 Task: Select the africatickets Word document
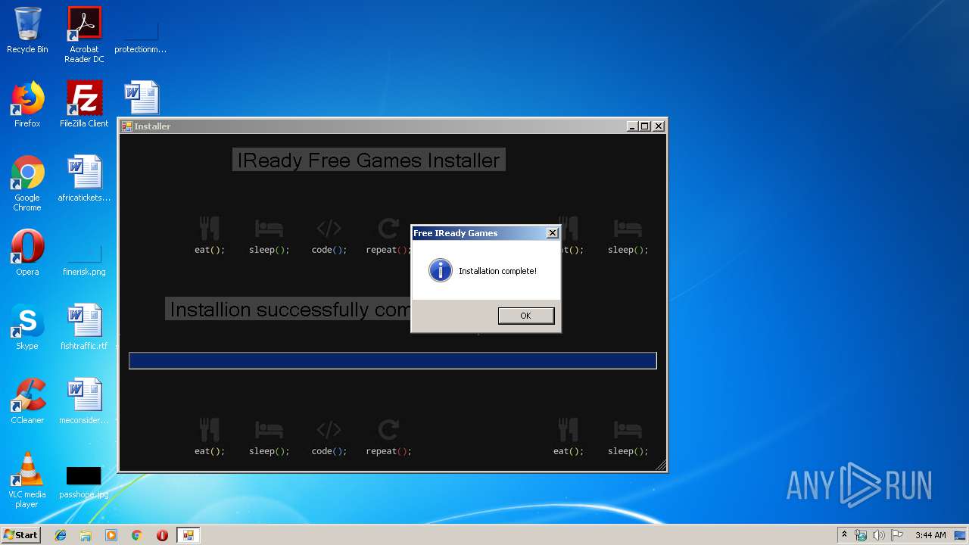click(84, 179)
